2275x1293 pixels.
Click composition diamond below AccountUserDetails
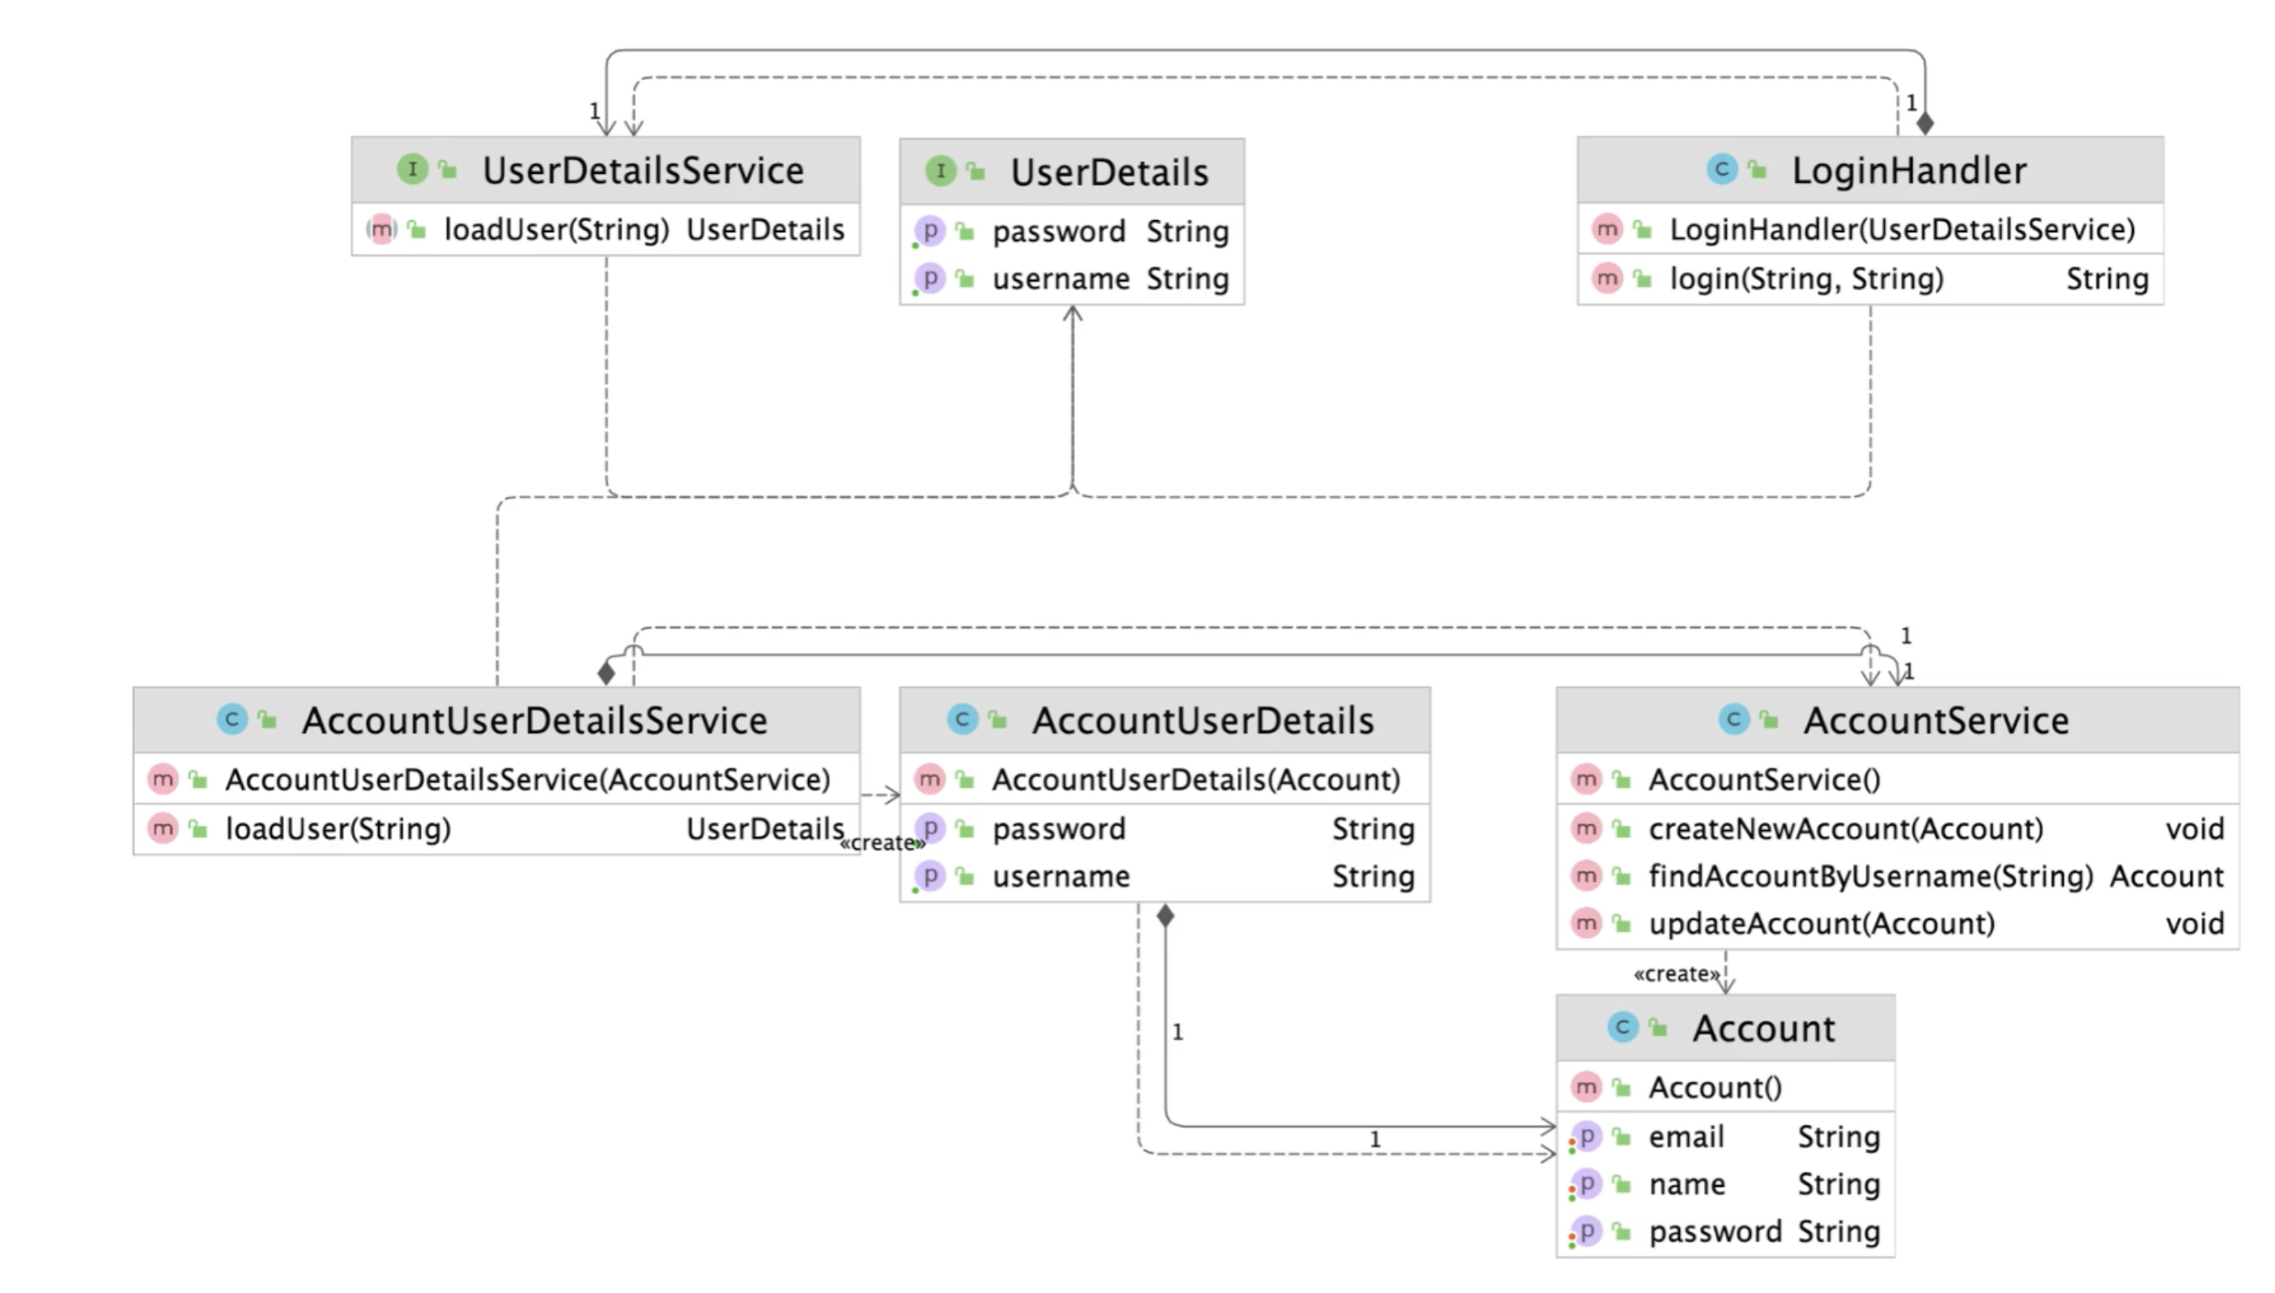click(1164, 916)
